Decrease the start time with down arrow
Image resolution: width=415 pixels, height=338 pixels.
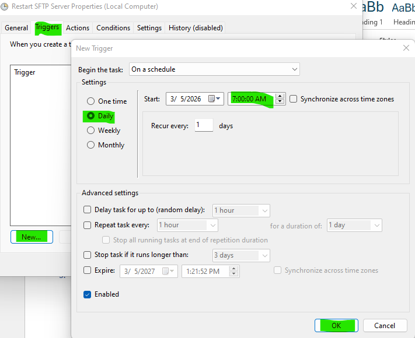(x=280, y=102)
